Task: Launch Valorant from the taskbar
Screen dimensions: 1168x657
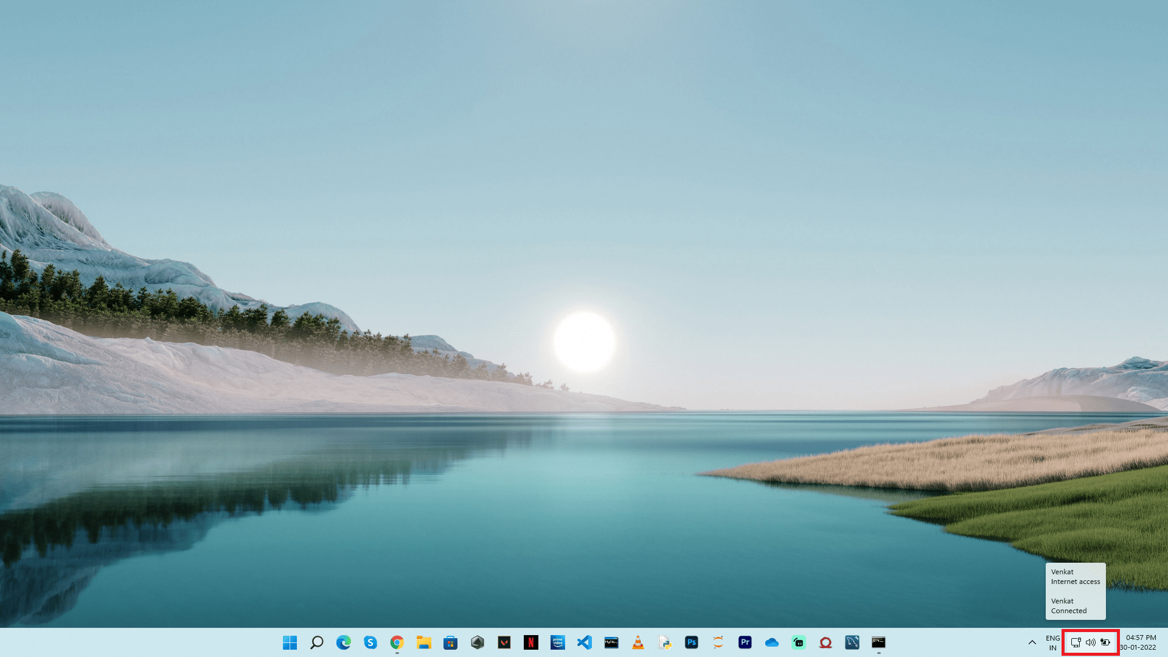Action: pyautogui.click(x=503, y=642)
